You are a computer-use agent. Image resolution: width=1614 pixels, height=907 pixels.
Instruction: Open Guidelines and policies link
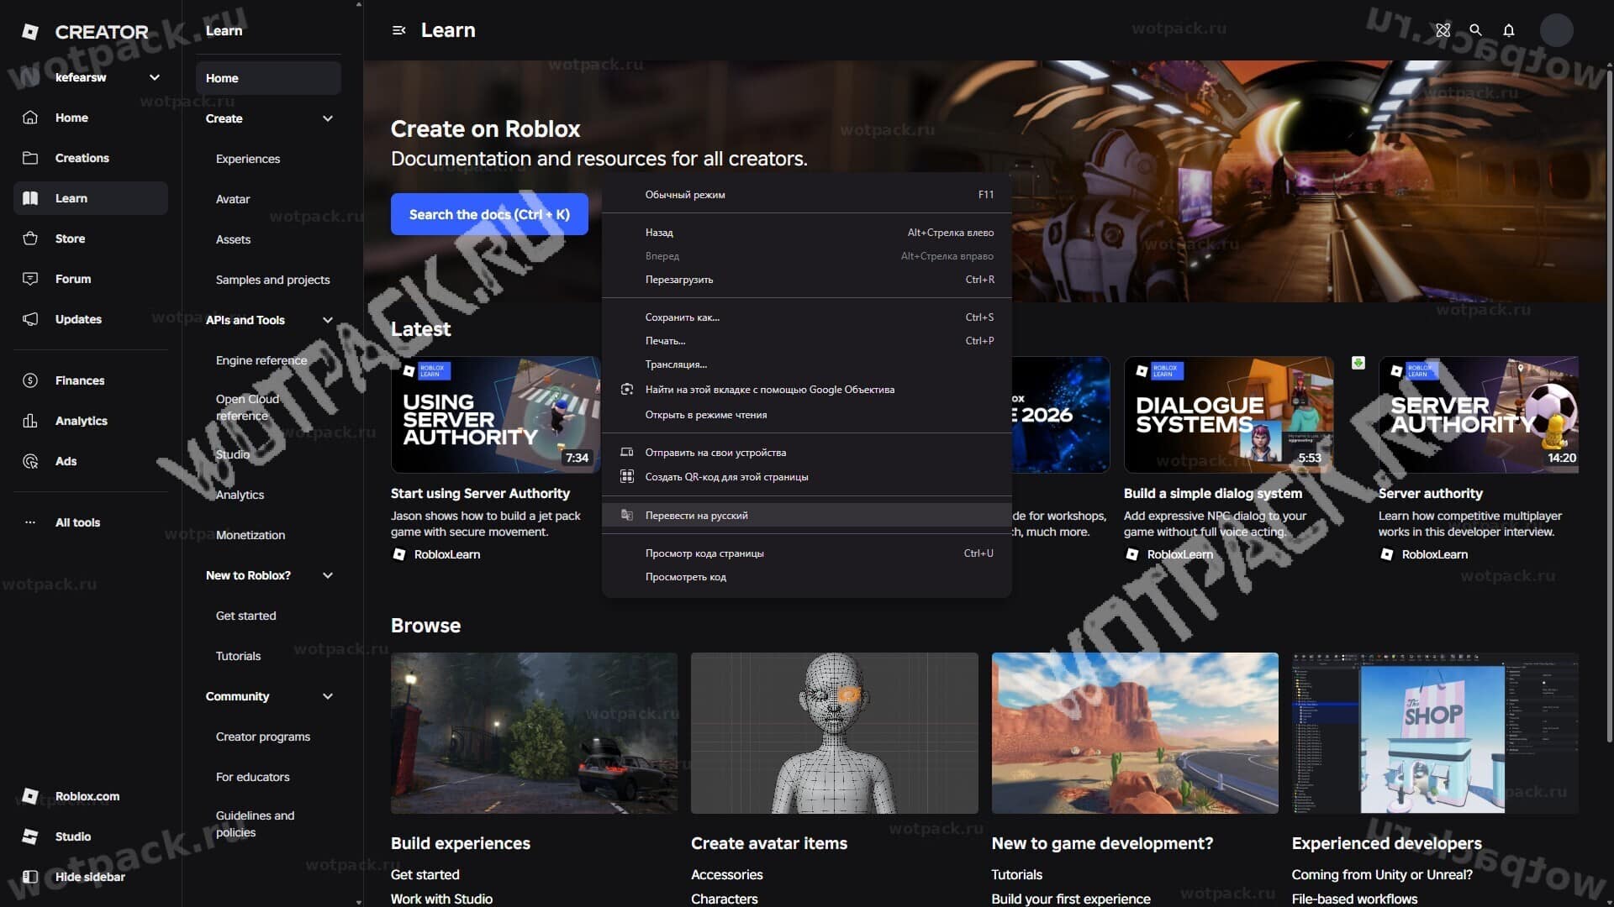256,824
